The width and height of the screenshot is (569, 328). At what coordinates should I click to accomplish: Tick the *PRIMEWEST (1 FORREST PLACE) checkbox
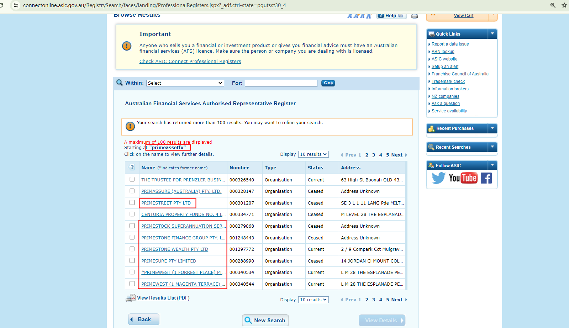(x=132, y=272)
